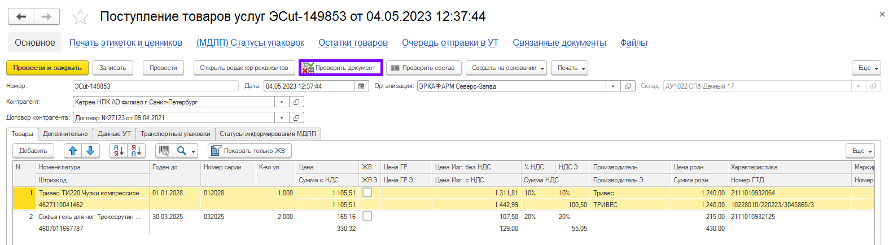
Task: Open the calendar date picker
Action: (361, 86)
